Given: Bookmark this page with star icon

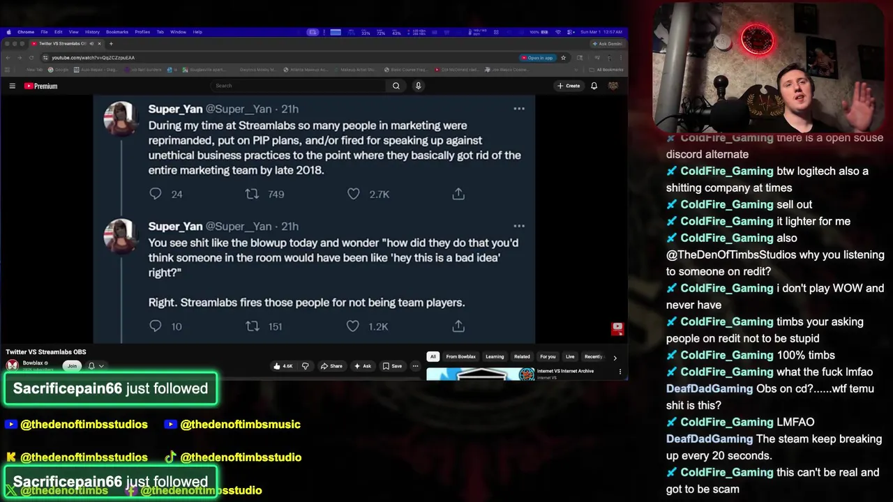Looking at the screenshot, I should click(563, 58).
